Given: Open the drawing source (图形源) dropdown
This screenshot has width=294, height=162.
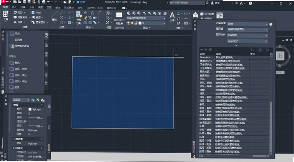Looking at the screenshot, I should (x=247, y=30).
